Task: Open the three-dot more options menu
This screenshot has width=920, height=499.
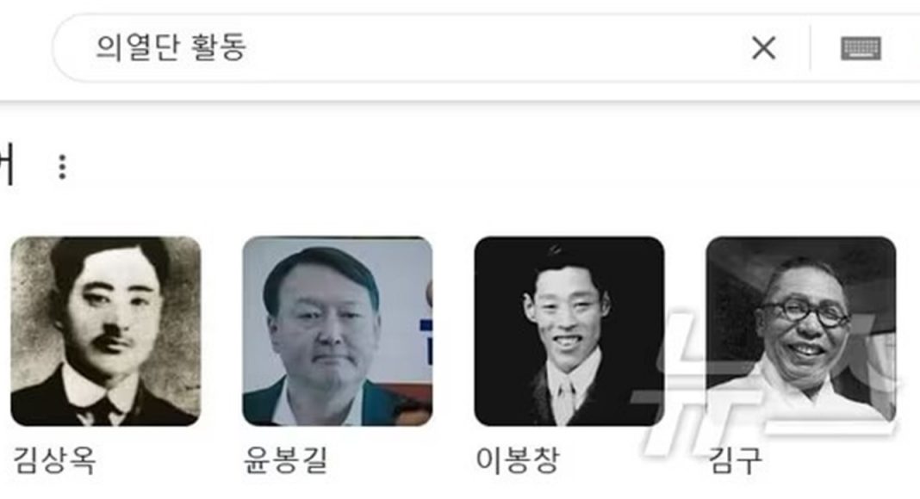Action: click(62, 167)
